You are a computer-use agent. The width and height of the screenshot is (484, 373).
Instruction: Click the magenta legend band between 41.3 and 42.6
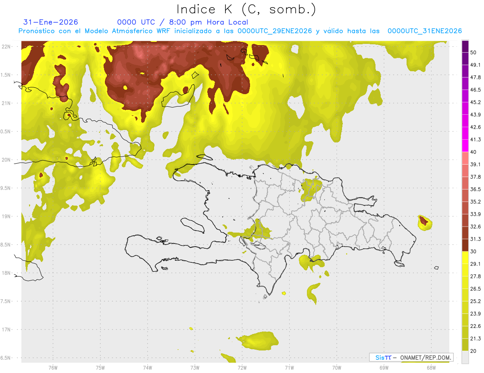pos(465,133)
